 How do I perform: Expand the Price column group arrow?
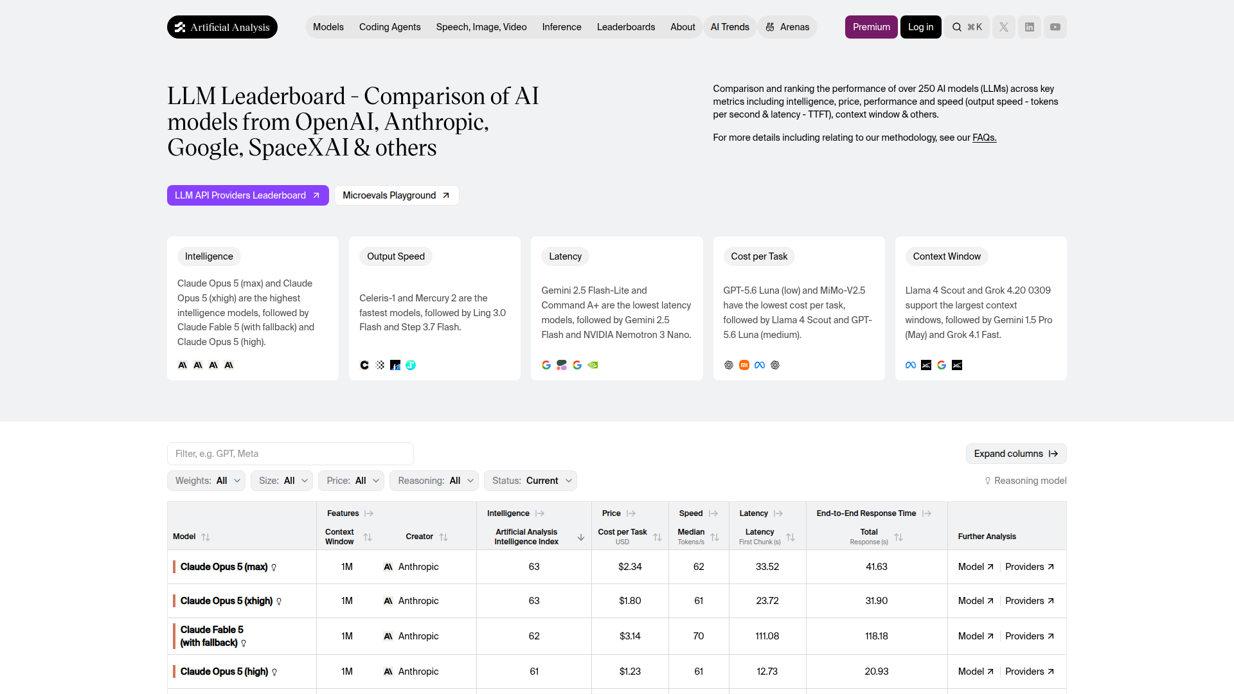(631, 513)
